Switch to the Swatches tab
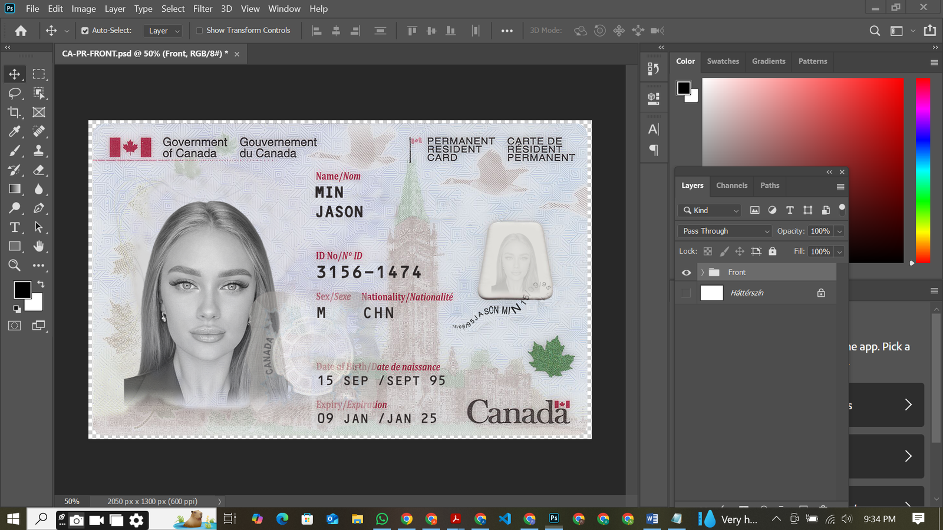The image size is (943, 530). tap(723, 61)
